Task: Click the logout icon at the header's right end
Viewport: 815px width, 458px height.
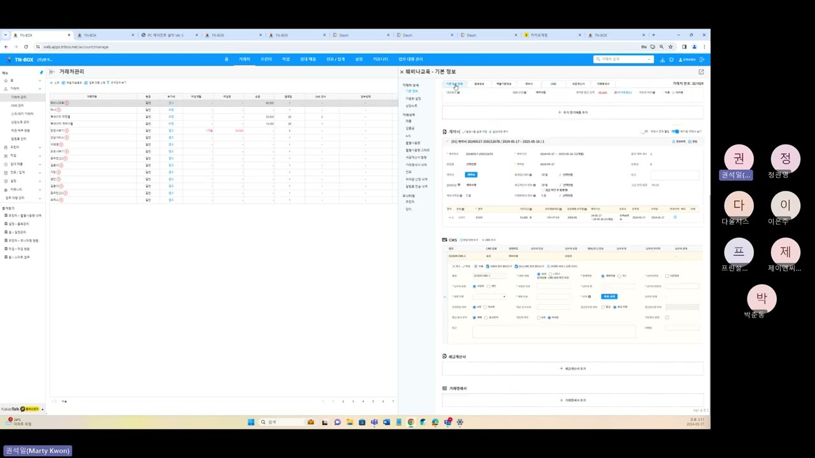Action: (702, 59)
